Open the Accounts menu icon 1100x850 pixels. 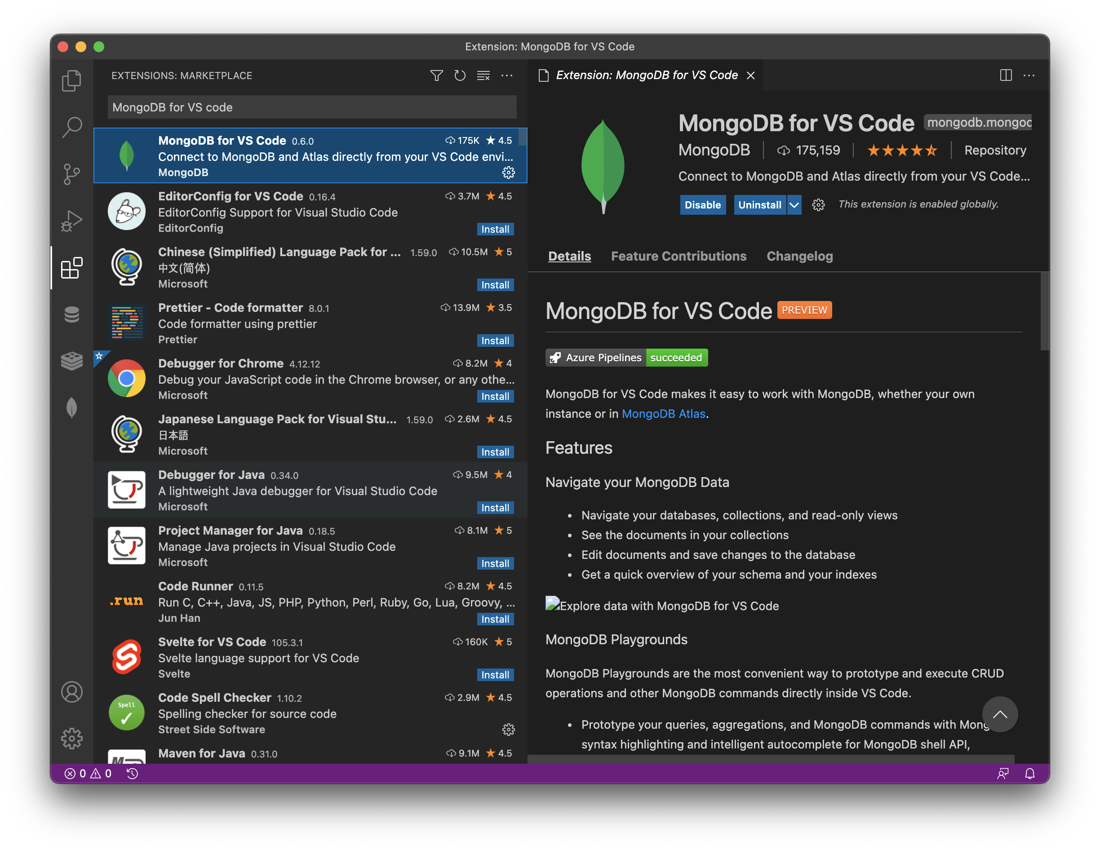(71, 692)
